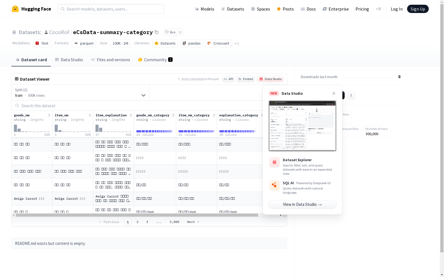Go to Models in the top navigation

click(205, 9)
